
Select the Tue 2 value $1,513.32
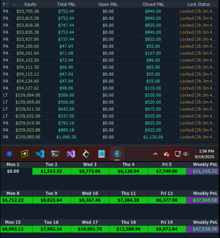point(51,171)
